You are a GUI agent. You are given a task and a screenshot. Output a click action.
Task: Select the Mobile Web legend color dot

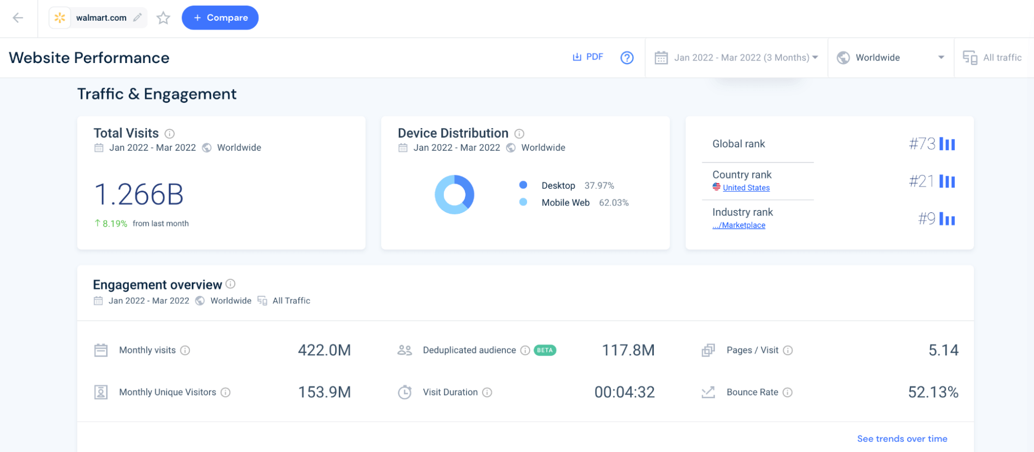click(x=523, y=202)
